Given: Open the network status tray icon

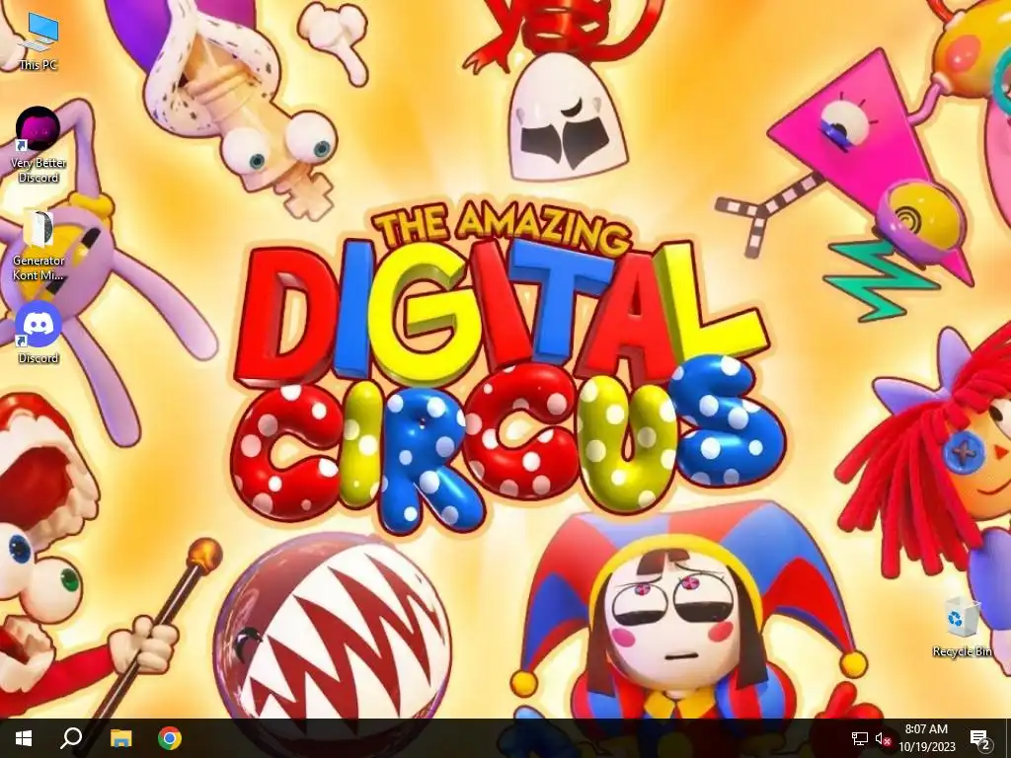Looking at the screenshot, I should (860, 738).
